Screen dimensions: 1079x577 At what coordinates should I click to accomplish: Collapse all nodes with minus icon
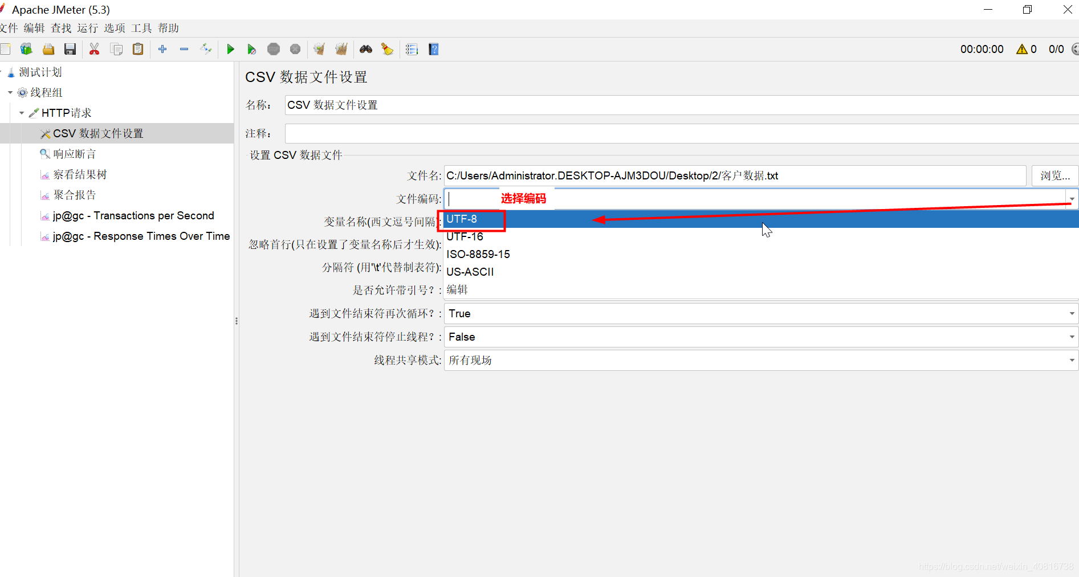click(x=184, y=50)
